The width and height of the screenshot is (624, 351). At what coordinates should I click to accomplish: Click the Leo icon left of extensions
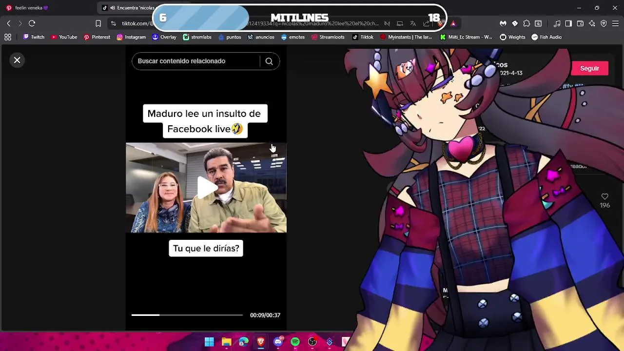(x=503, y=23)
